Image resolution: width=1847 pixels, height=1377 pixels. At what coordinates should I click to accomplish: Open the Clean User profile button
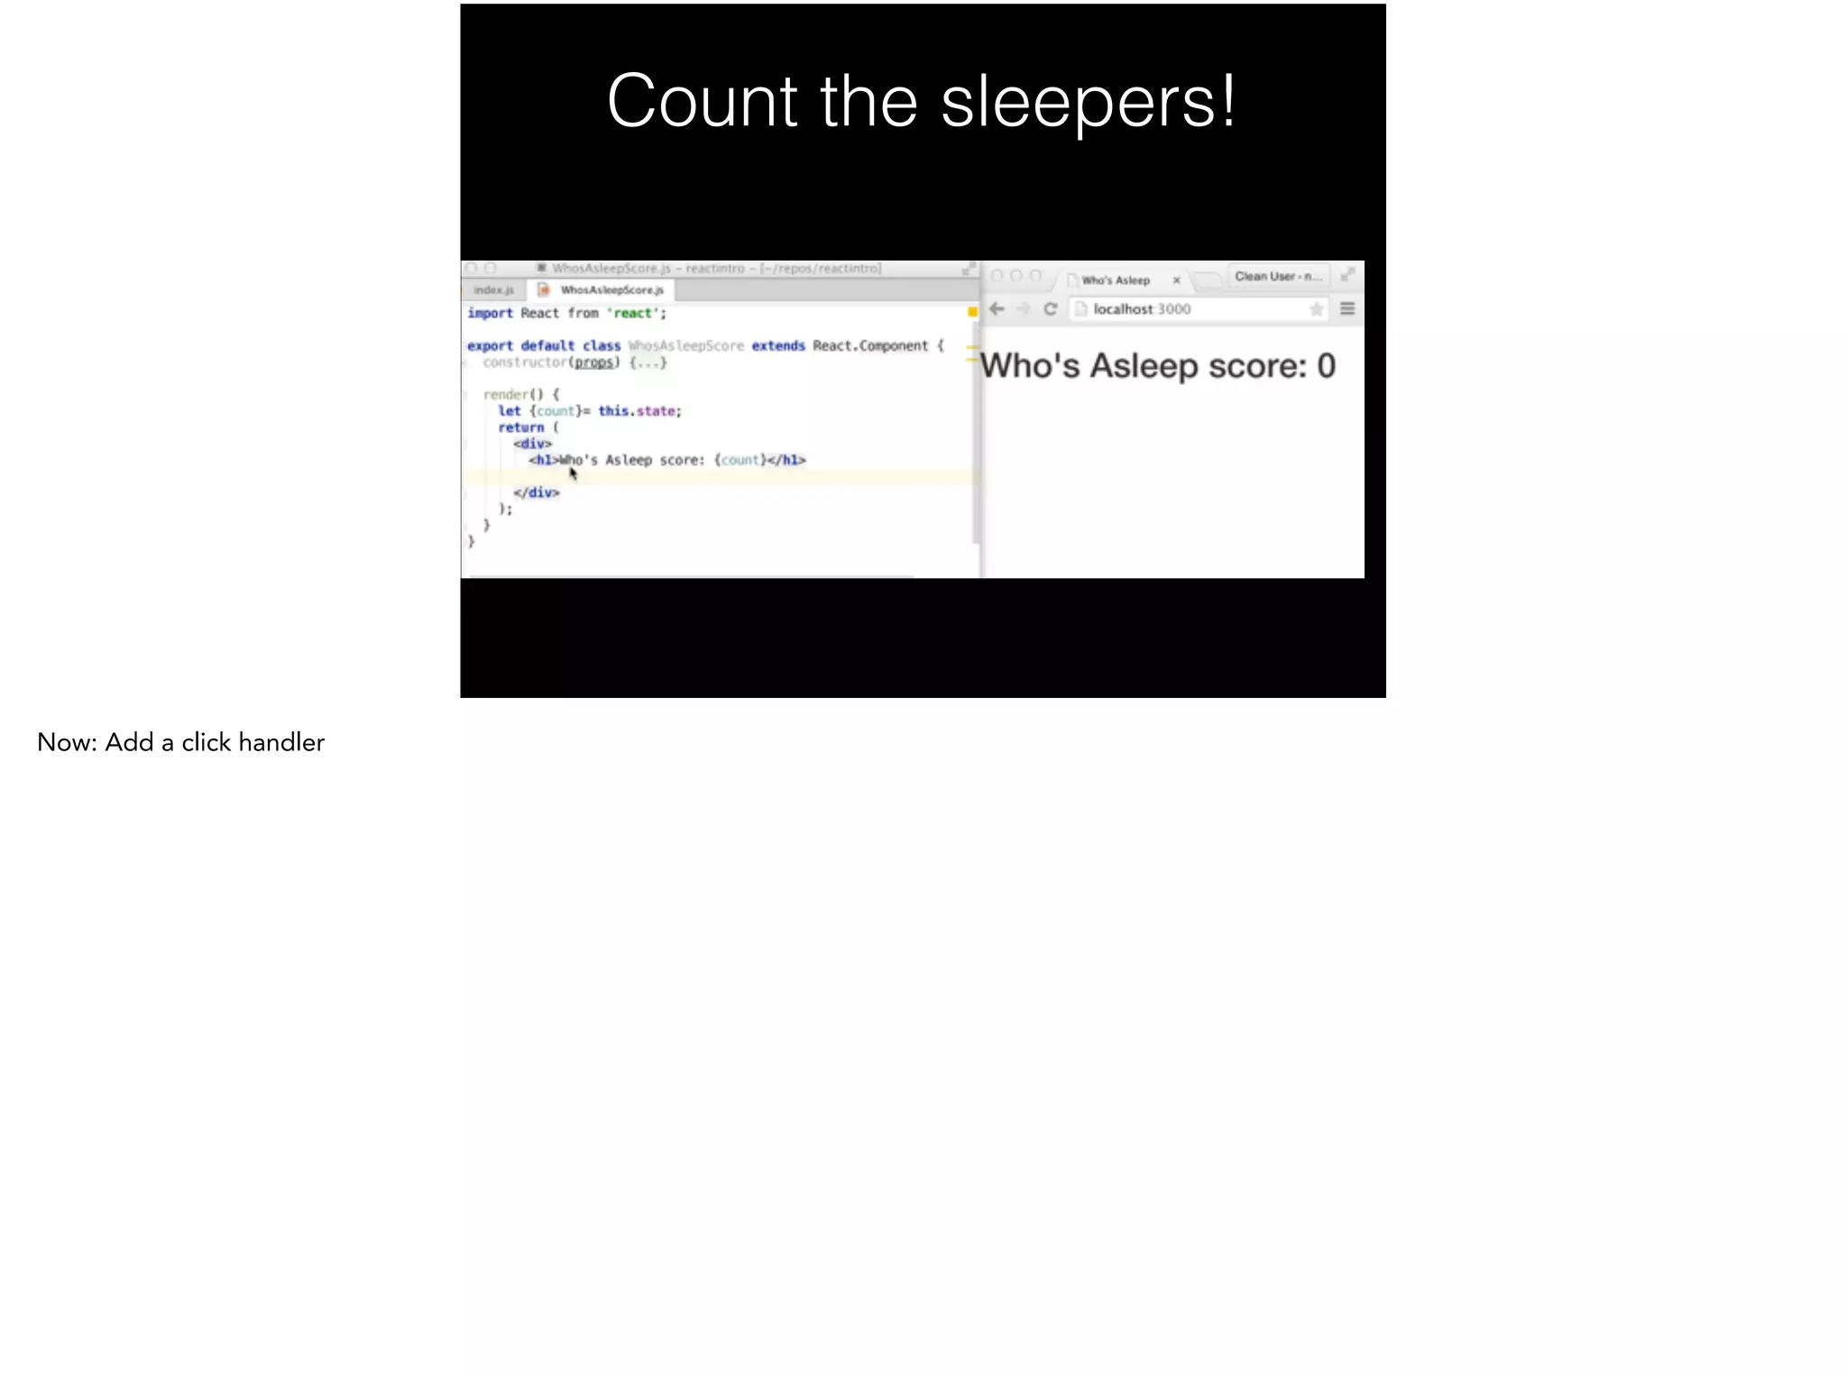[1277, 277]
